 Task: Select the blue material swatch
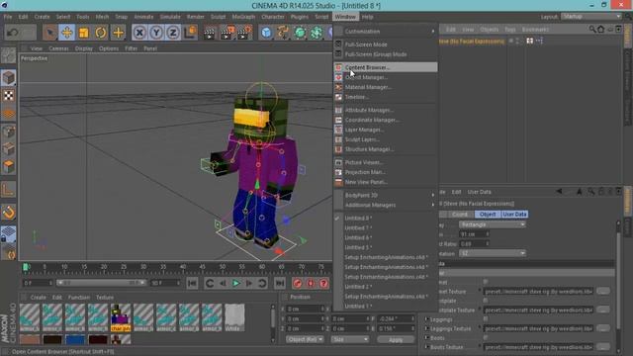coord(75,339)
